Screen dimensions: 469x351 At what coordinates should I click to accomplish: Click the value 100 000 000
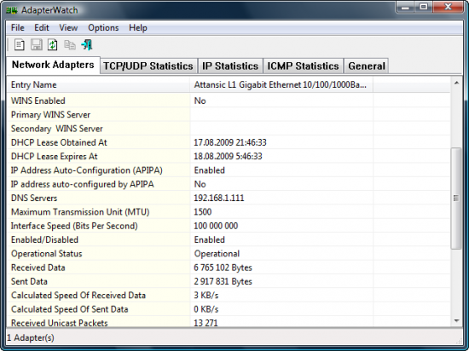pyautogui.click(x=216, y=226)
